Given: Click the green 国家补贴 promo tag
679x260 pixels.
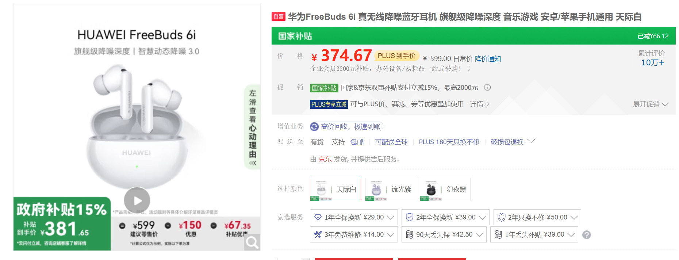Looking at the screenshot, I should click(x=324, y=88).
